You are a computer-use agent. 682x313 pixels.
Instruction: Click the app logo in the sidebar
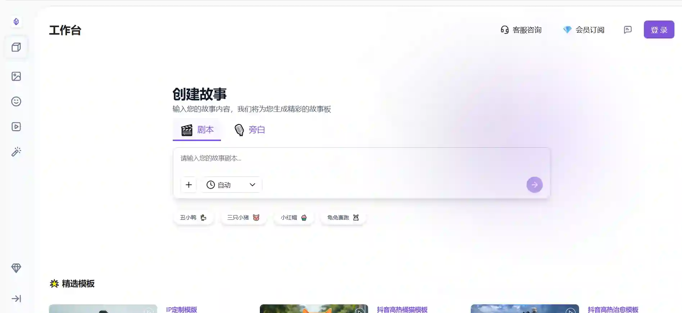(x=16, y=22)
